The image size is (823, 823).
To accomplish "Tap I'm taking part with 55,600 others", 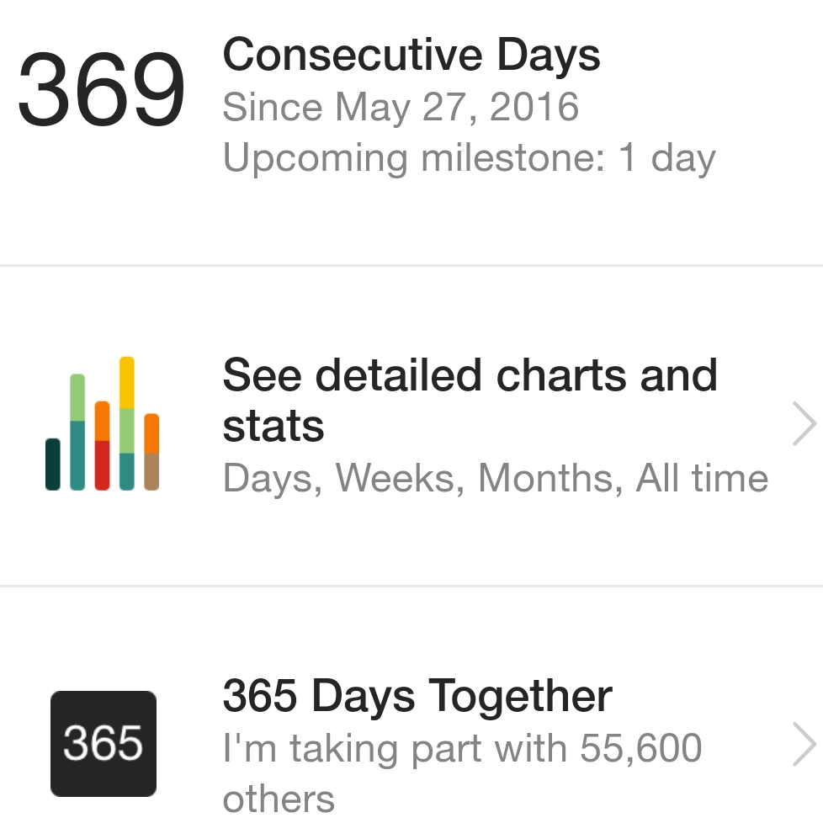I will (463, 772).
